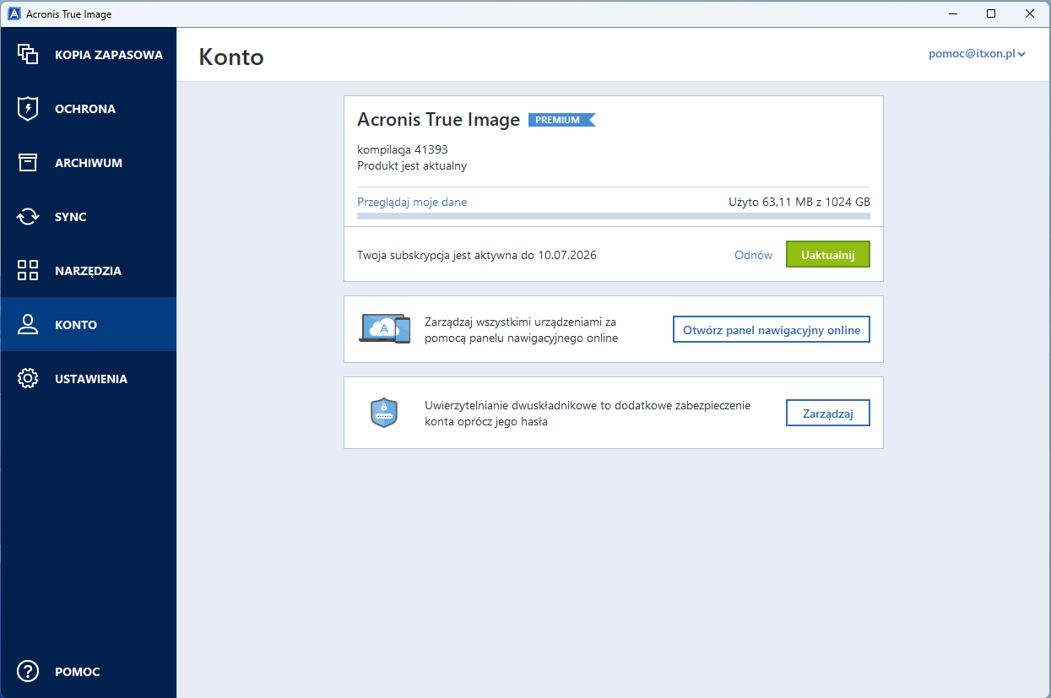Click the green Uaktualnij button

[x=827, y=255]
